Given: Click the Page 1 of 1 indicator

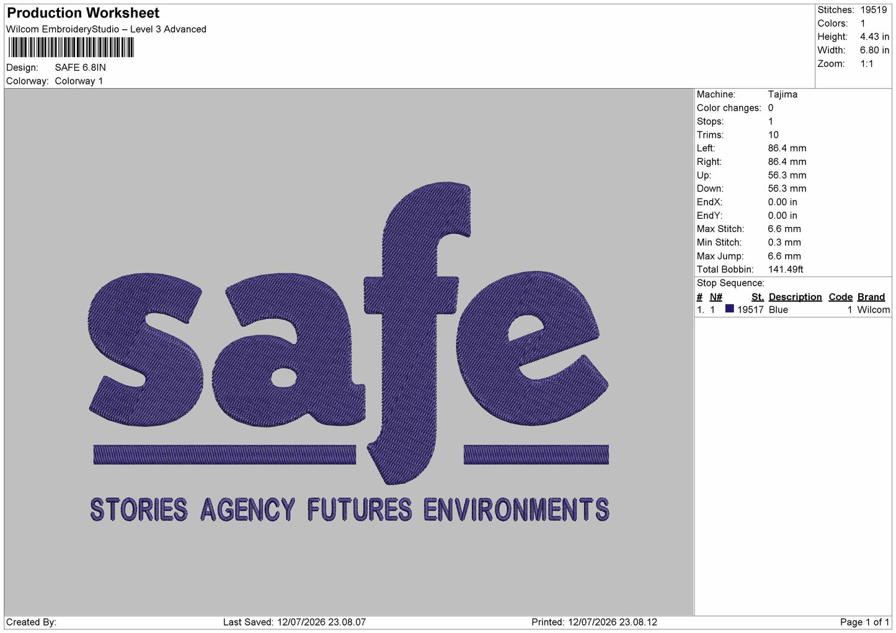Looking at the screenshot, I should click(x=864, y=622).
